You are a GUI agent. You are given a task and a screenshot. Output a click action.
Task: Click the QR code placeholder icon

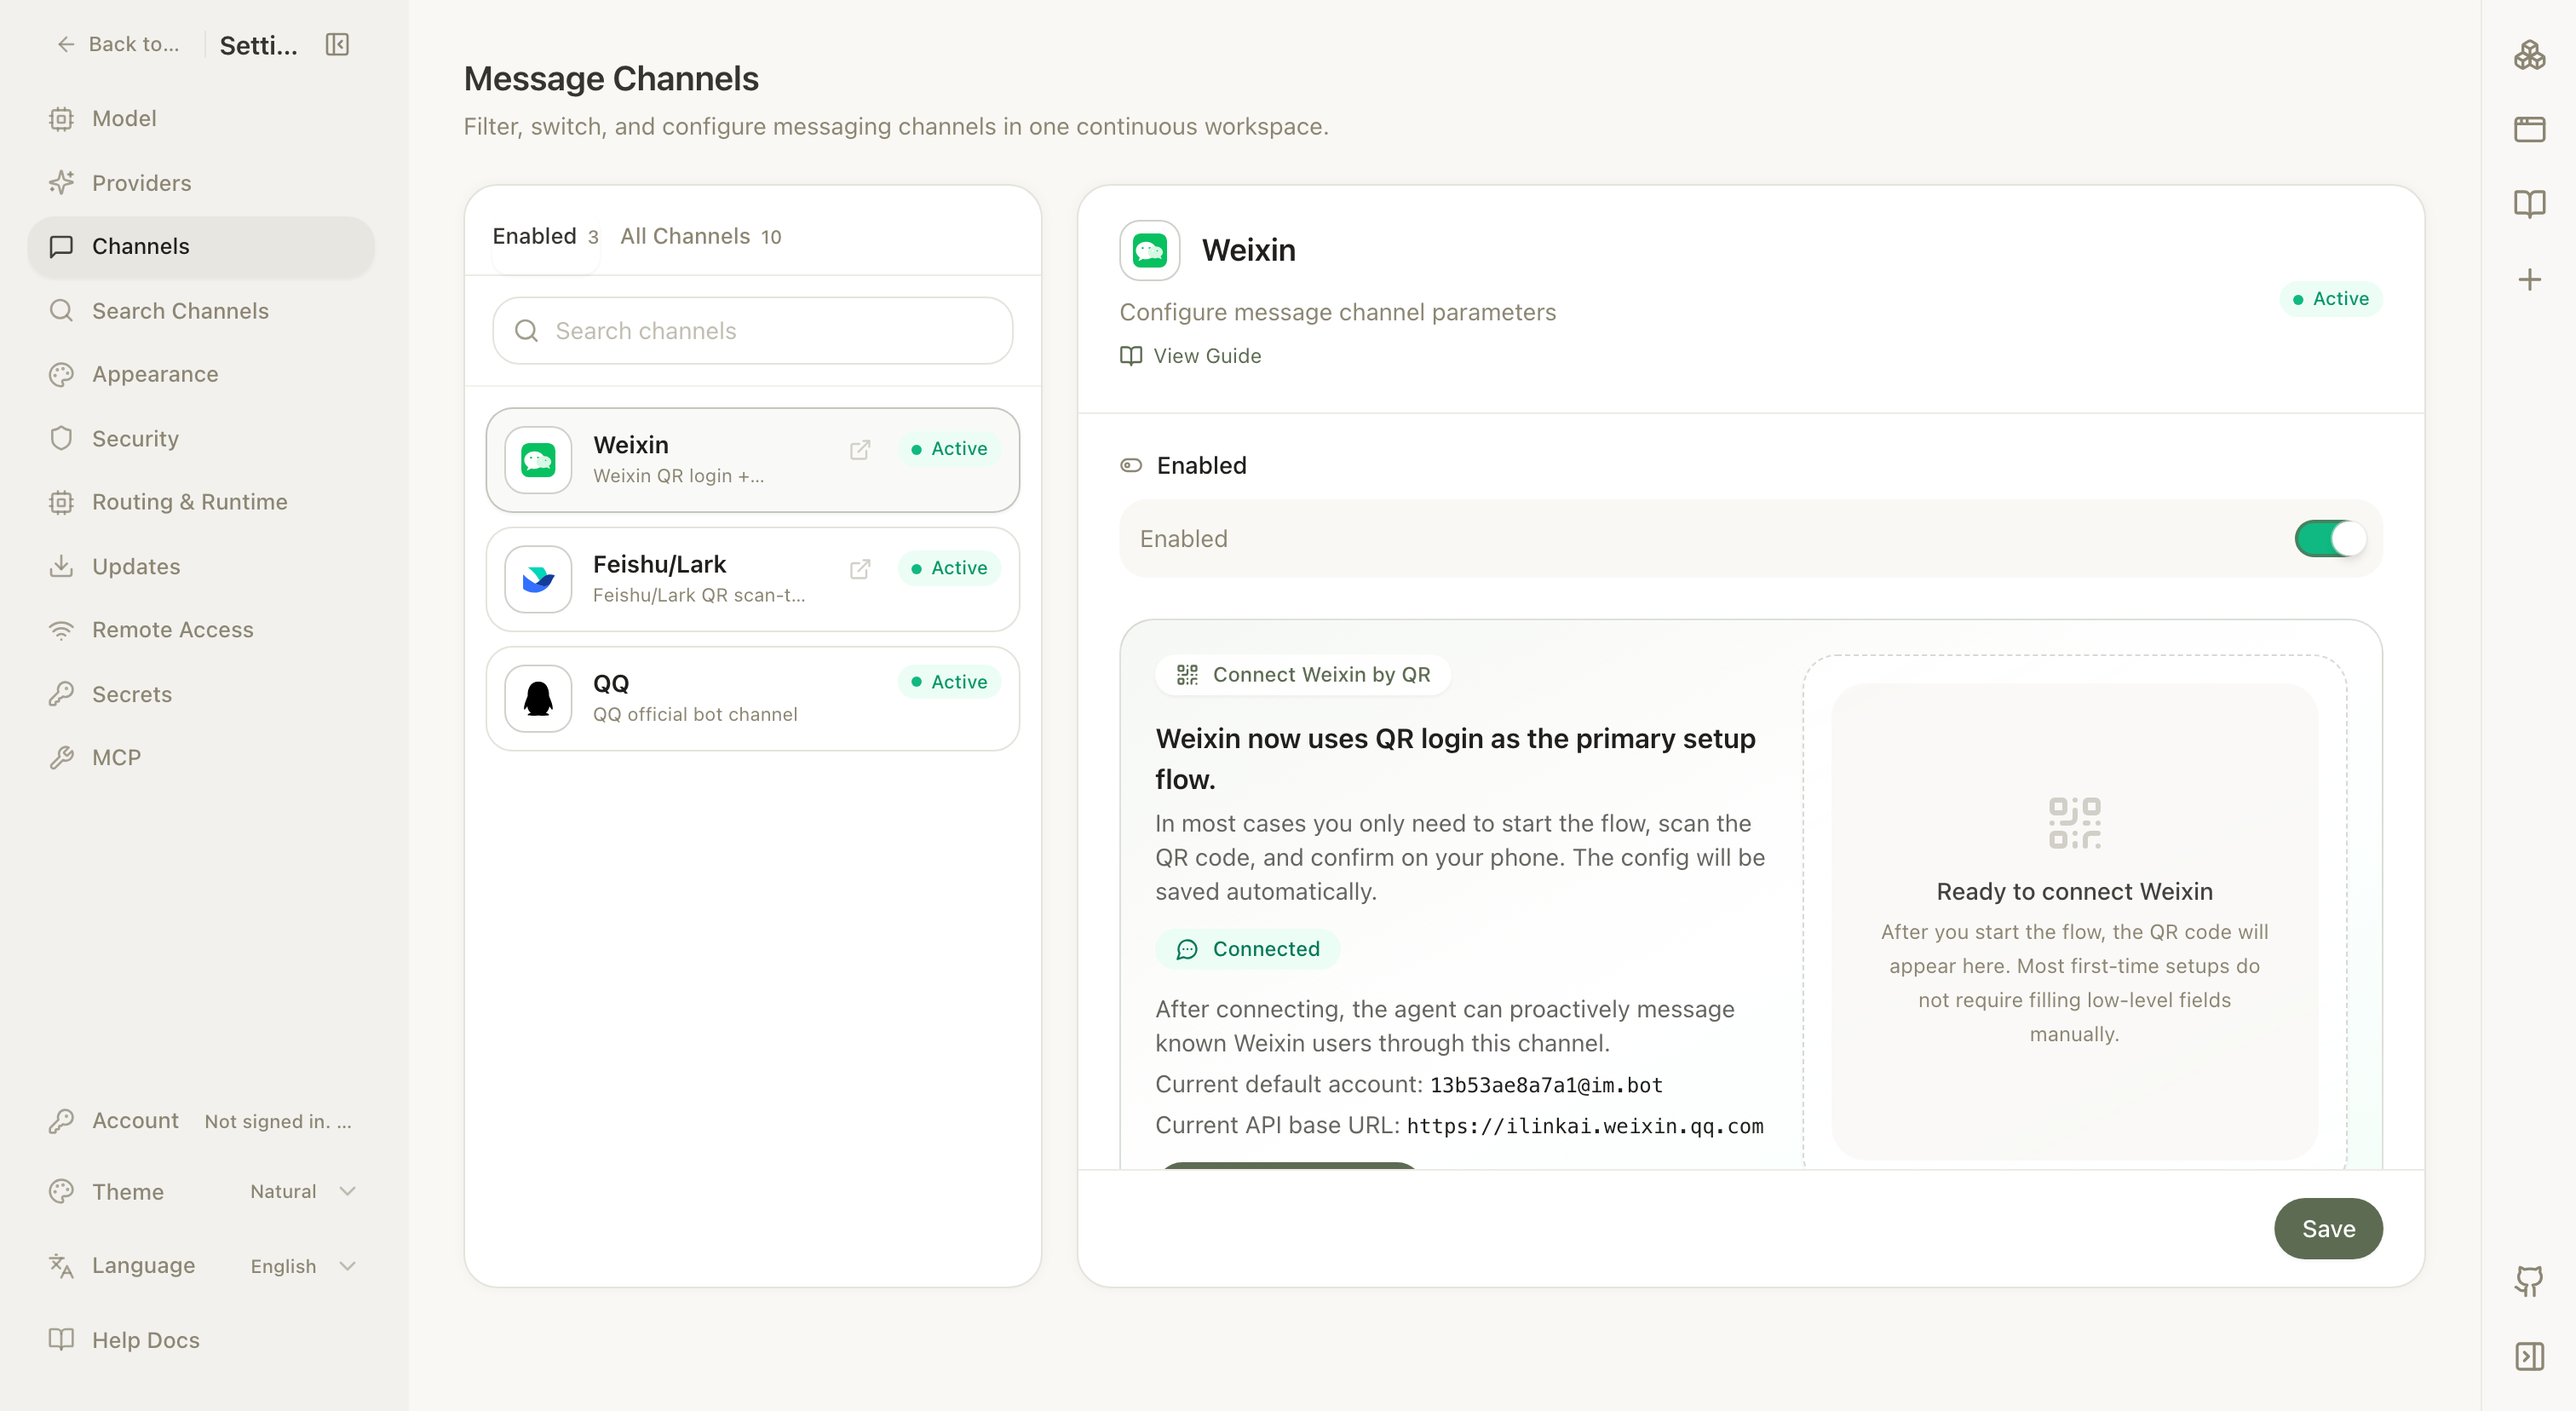[x=2074, y=823]
